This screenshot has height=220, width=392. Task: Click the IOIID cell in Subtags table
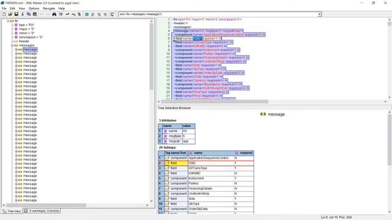coord(211,163)
